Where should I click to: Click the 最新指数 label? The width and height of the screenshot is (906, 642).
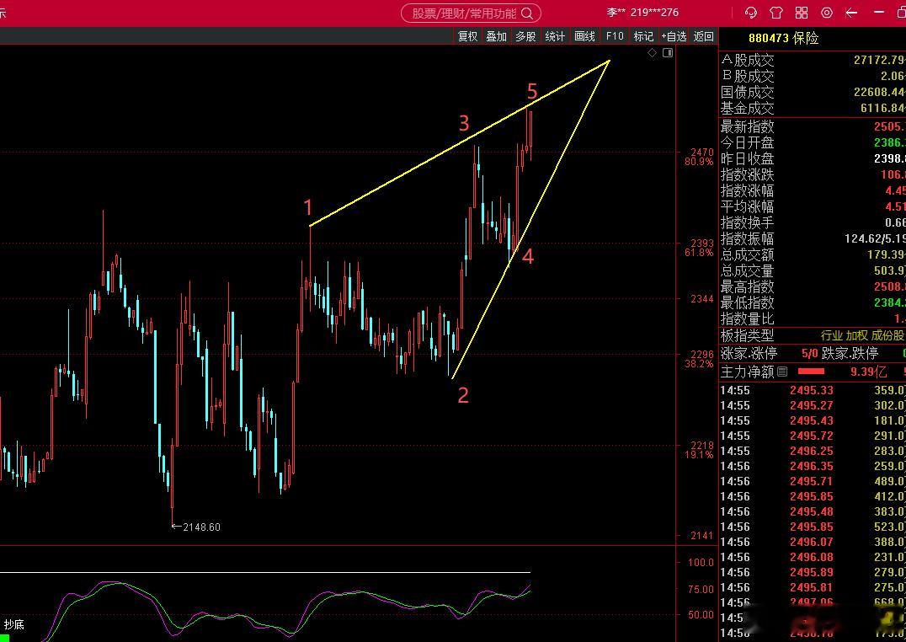coord(747,126)
